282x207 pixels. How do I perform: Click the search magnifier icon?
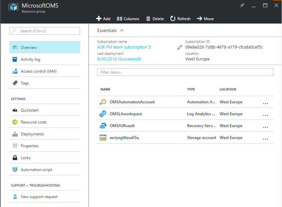point(14,31)
